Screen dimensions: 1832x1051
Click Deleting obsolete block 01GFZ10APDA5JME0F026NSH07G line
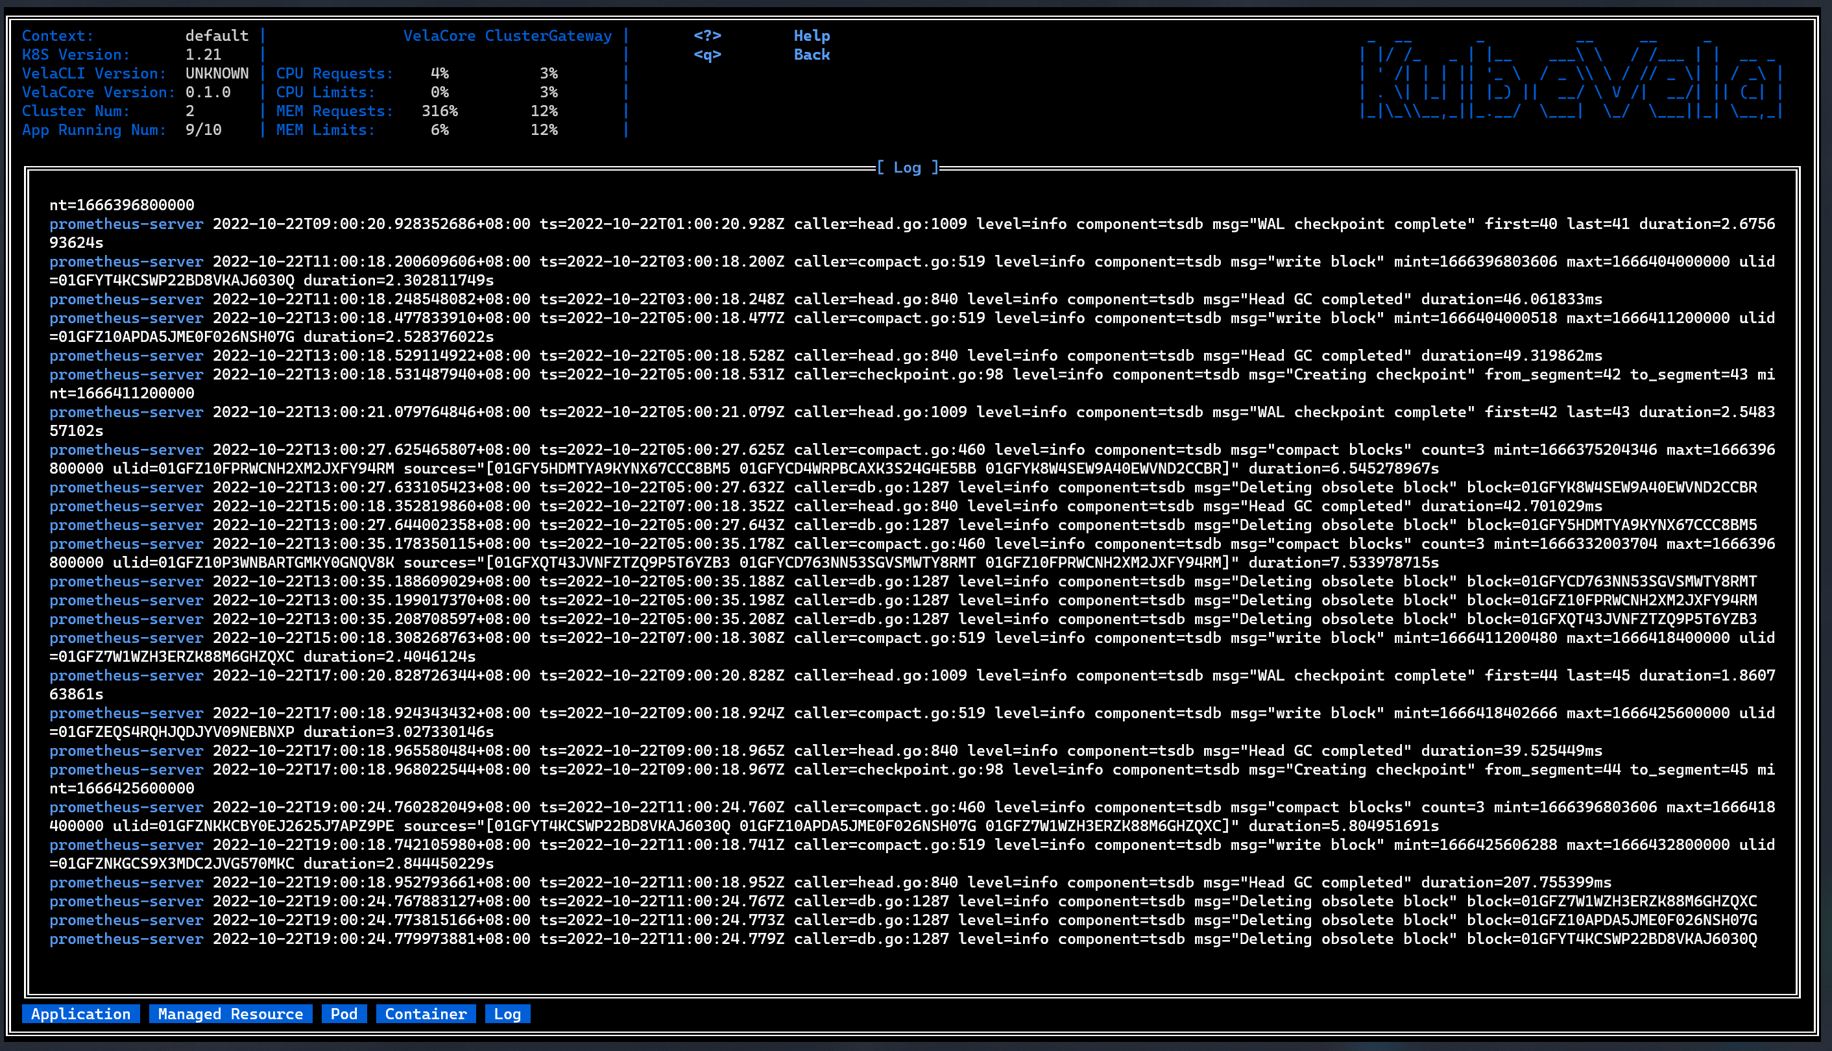(903, 920)
